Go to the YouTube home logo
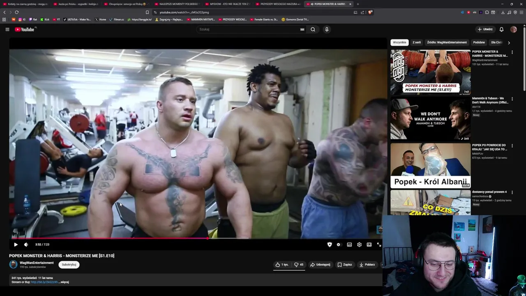Viewport: 526px width, 296px height. click(x=25, y=29)
